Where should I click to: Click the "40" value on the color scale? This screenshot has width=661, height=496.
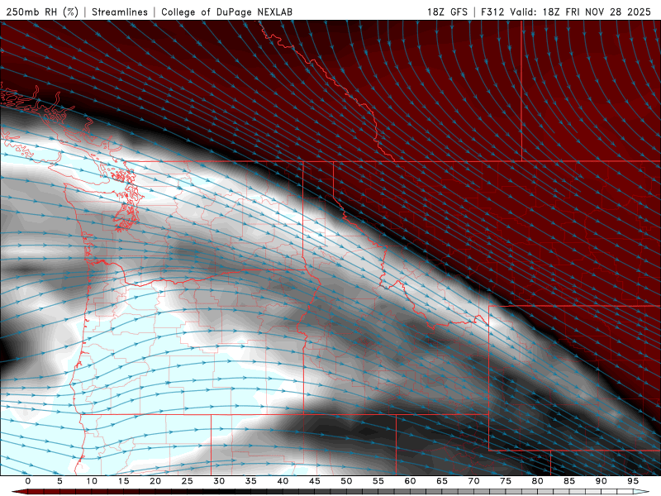283,481
